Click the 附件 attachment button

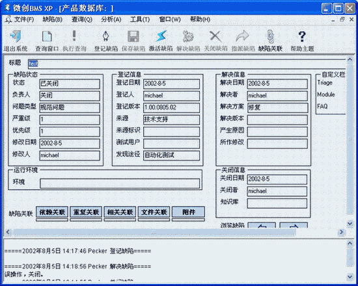[x=188, y=212]
